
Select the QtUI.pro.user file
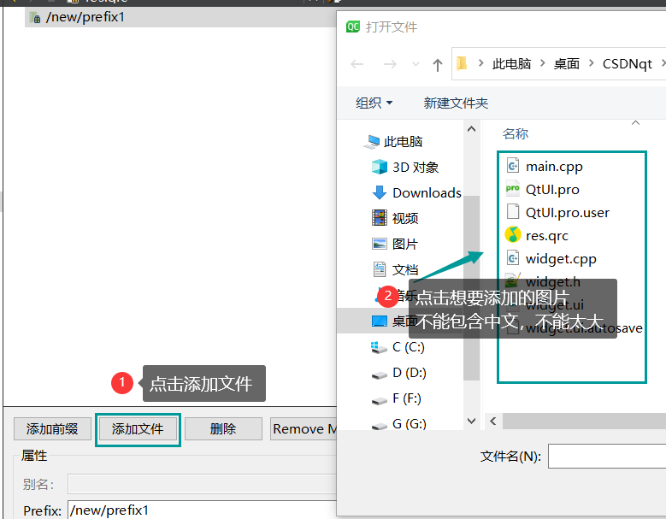[567, 212]
